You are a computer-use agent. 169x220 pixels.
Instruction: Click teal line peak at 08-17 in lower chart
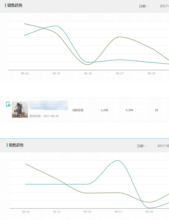[118, 160]
